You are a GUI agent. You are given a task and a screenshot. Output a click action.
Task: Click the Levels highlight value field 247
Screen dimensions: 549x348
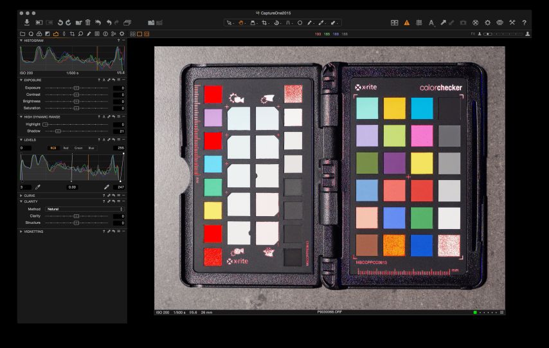point(119,187)
